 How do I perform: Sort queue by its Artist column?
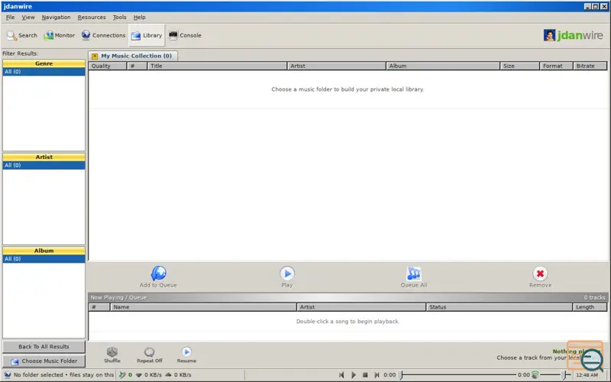[361, 307]
